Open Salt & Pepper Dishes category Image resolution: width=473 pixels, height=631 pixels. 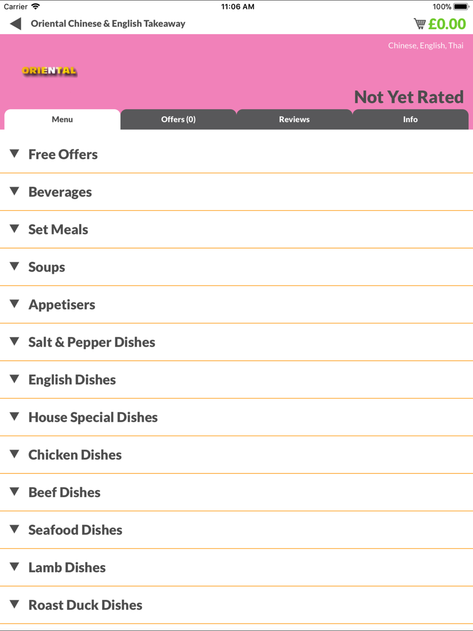point(236,342)
